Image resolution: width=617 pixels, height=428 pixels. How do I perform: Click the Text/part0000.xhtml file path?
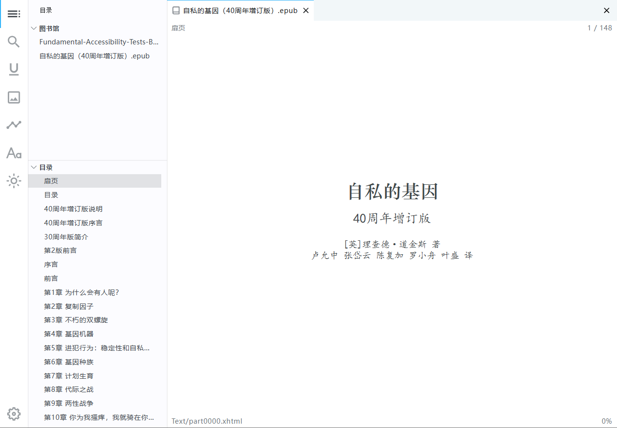[x=207, y=421]
